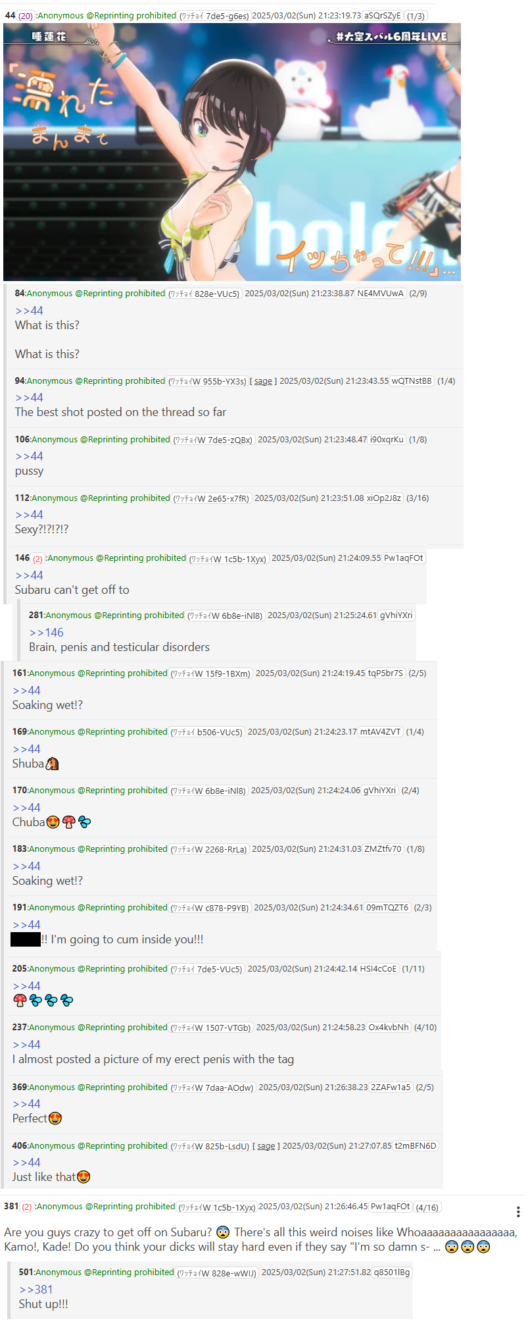
Task: Click post number 84
Action: (20, 294)
